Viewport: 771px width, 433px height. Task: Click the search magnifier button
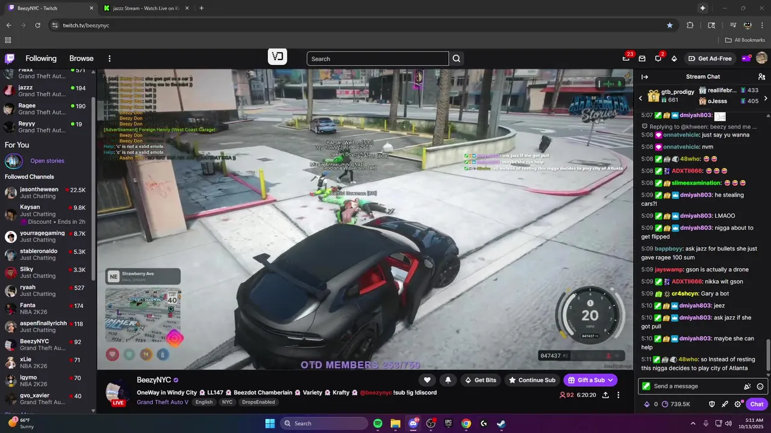pyautogui.click(x=457, y=58)
